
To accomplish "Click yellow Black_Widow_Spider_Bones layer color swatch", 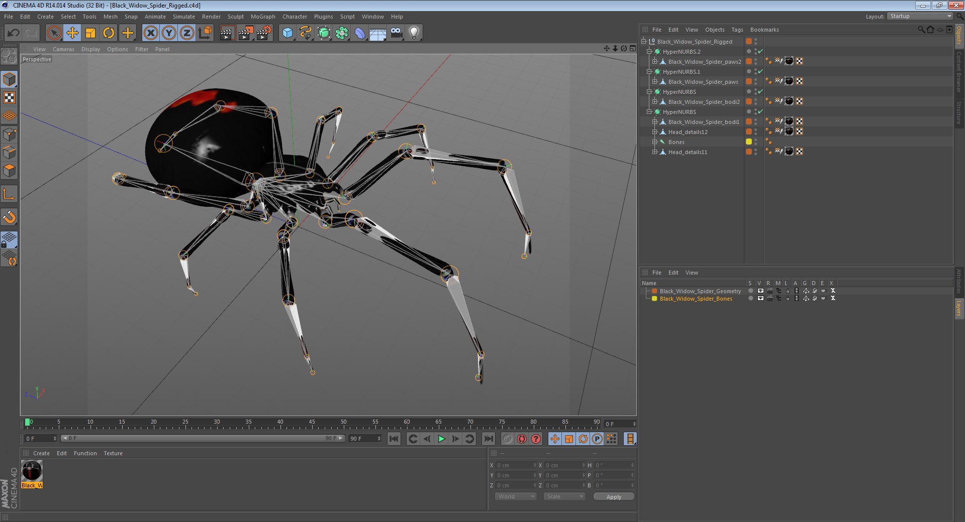I will [x=654, y=299].
